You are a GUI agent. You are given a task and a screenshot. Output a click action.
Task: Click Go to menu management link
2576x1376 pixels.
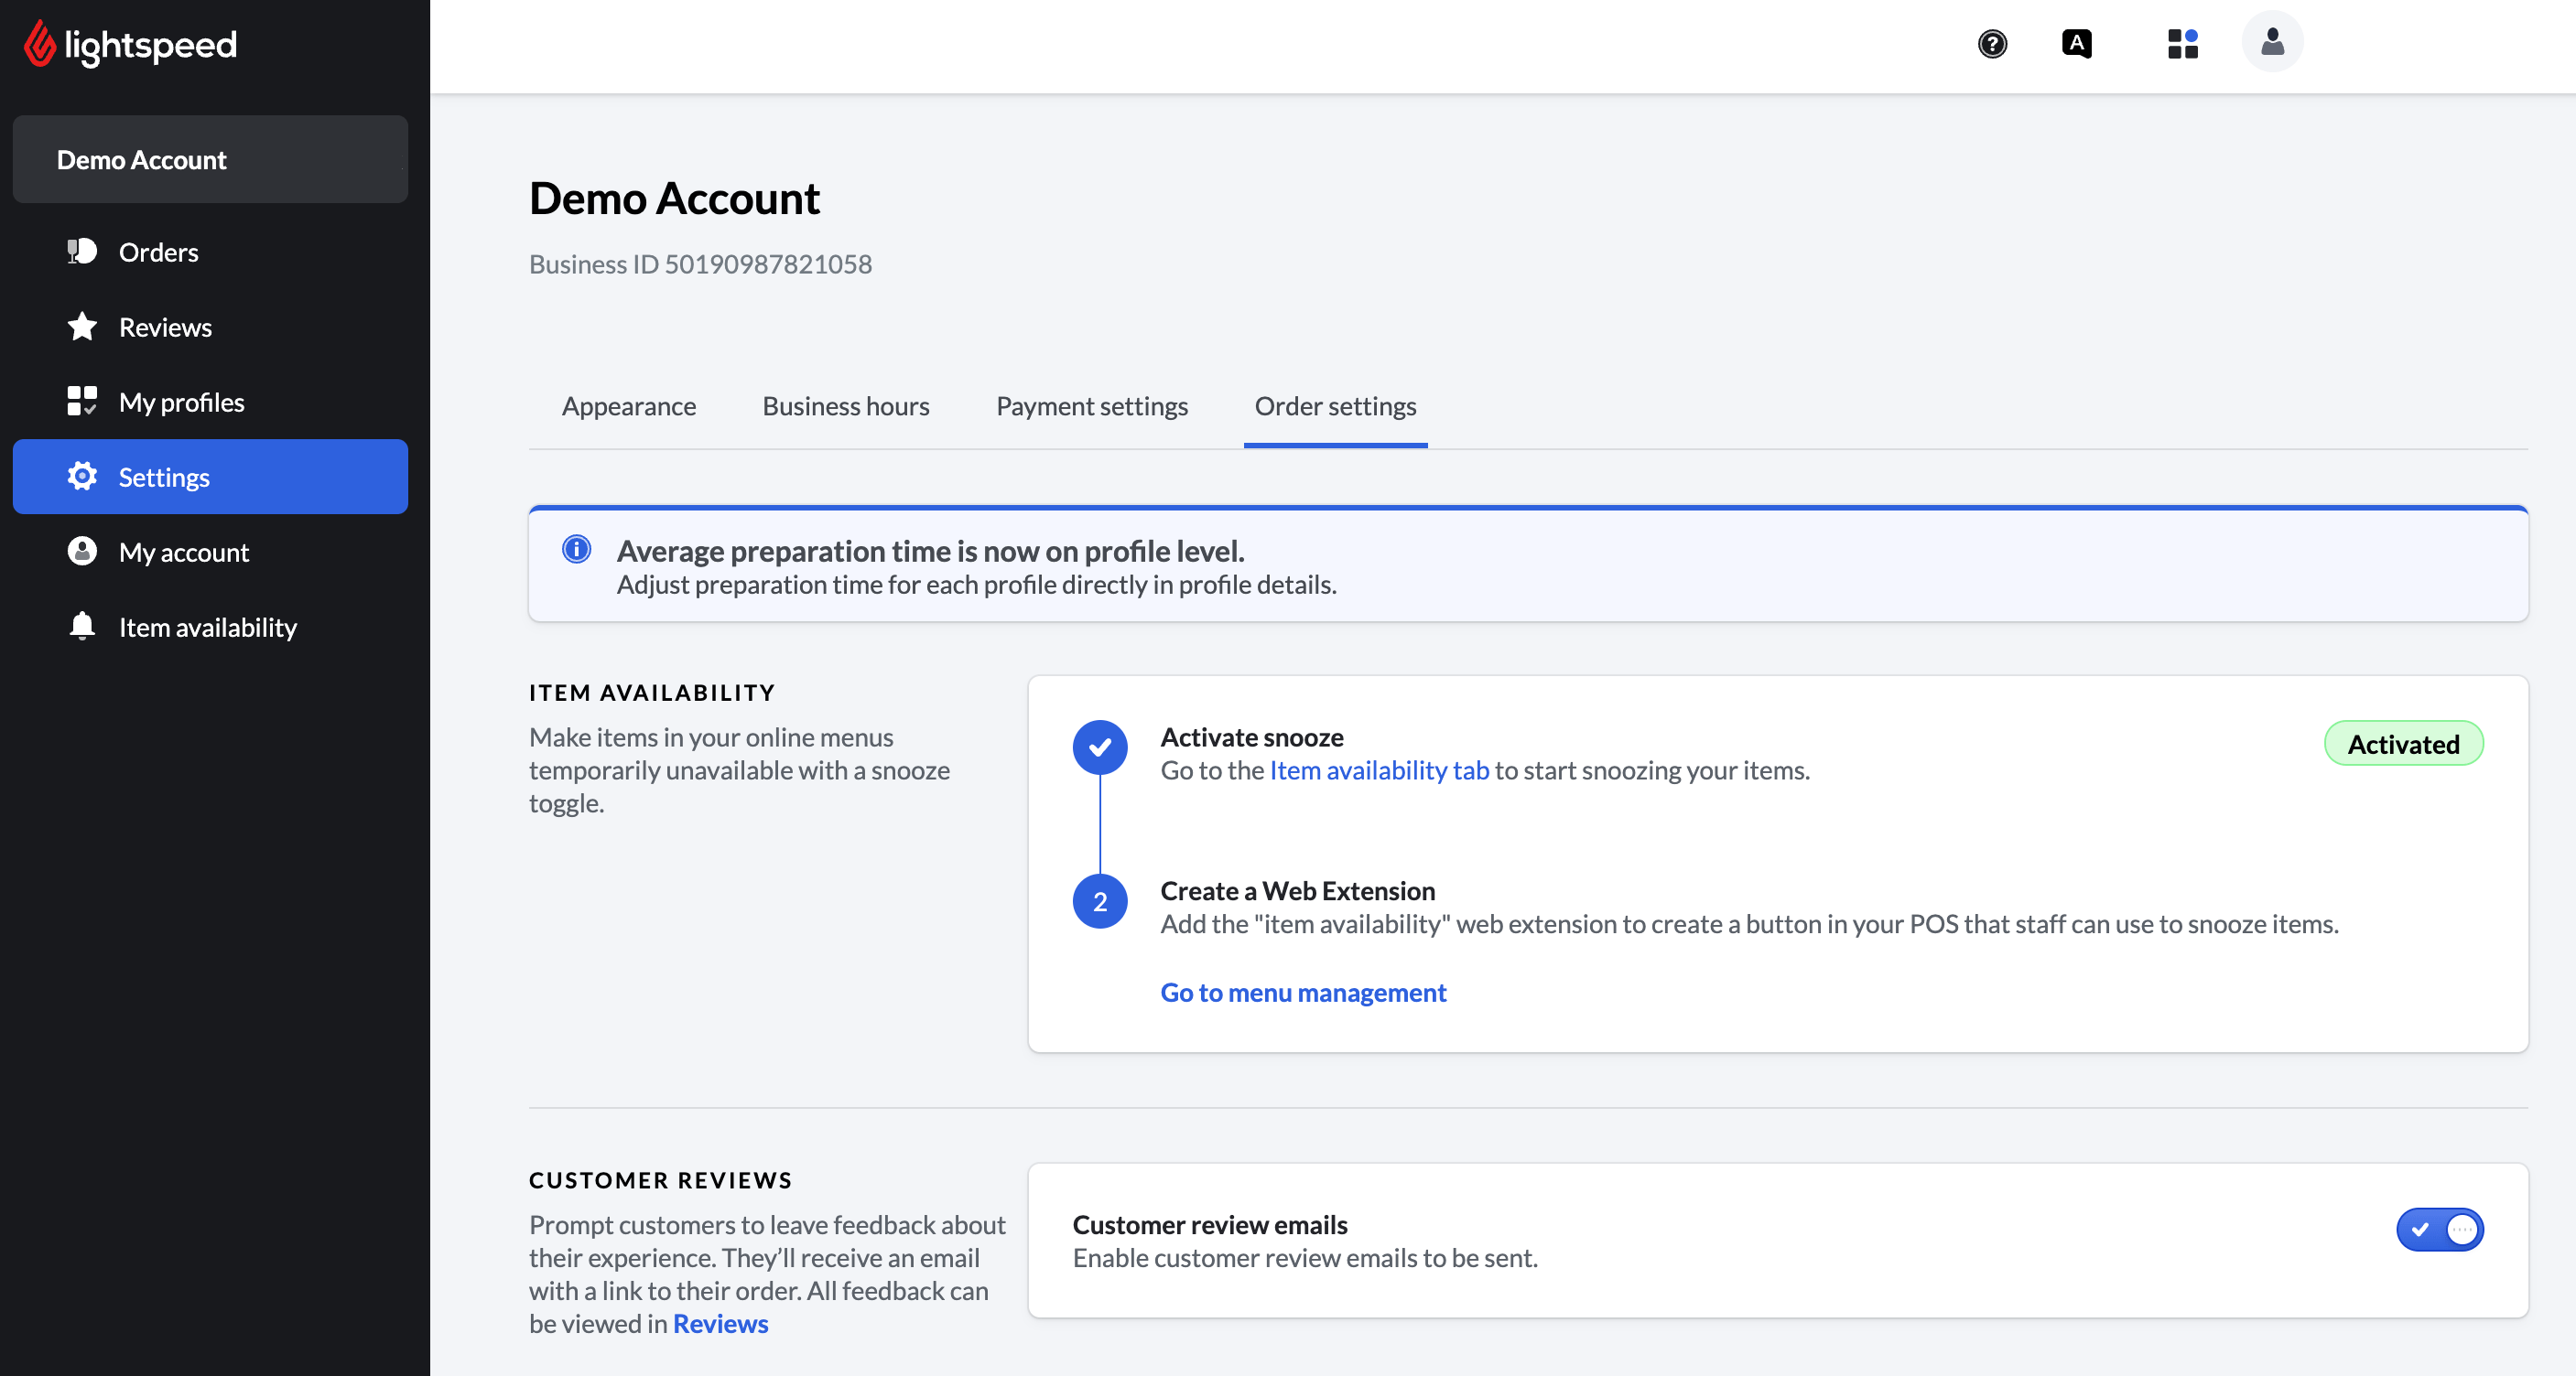(1302, 993)
